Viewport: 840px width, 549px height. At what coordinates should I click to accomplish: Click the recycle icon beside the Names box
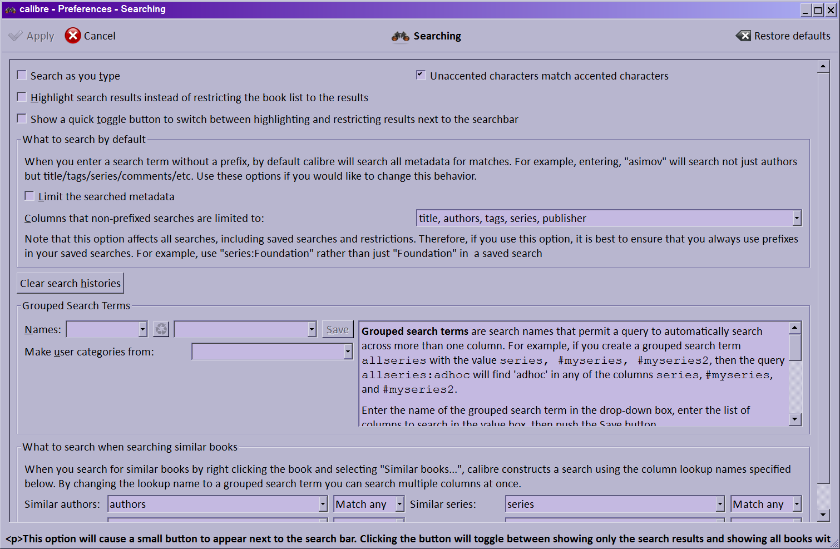[x=161, y=329]
